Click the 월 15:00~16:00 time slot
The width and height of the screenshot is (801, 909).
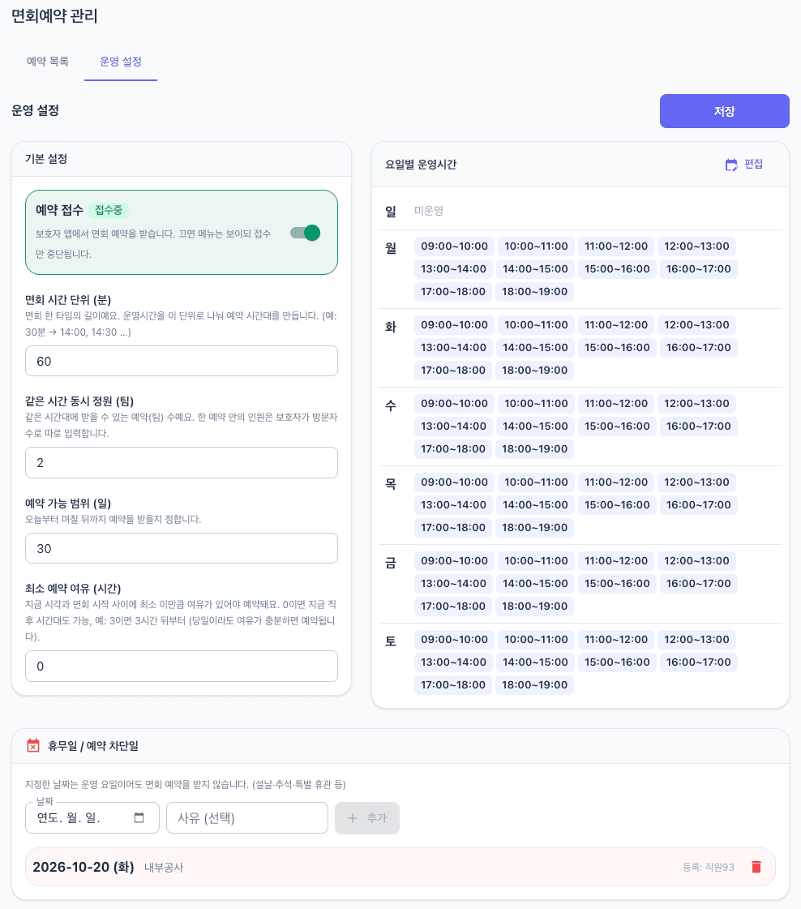(x=617, y=269)
